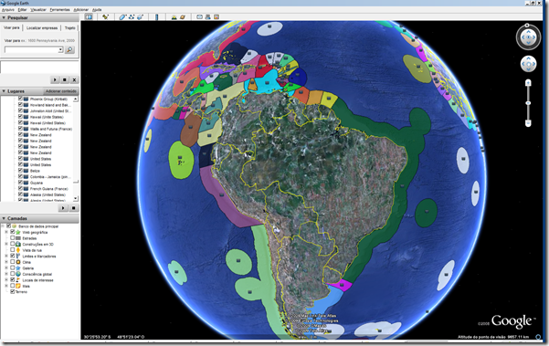Select the add polygon toolbar icon
Viewport: 549px width, 346px height.
coord(122,16)
